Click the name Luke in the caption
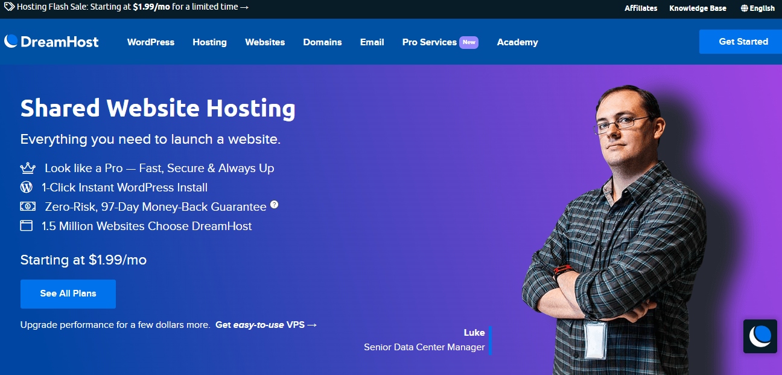Viewport: 782px width, 375px height. pos(474,333)
